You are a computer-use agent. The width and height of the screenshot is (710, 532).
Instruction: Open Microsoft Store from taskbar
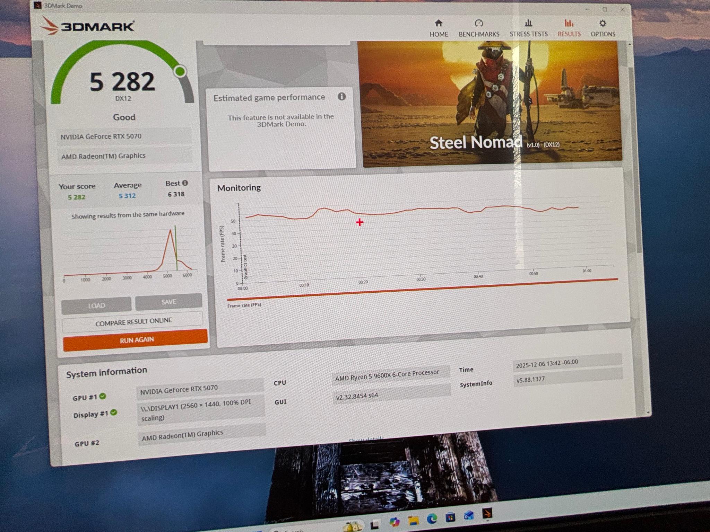(450, 517)
